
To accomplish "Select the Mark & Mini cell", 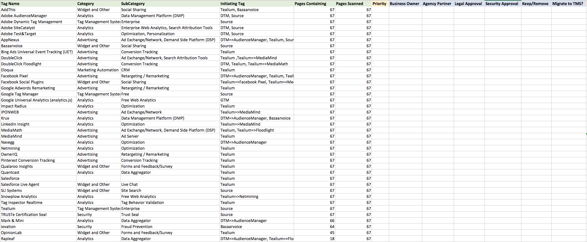I will [x=38, y=220].
